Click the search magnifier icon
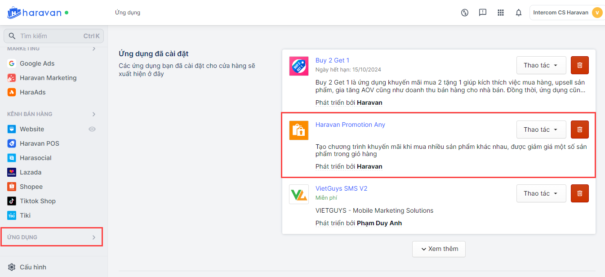Viewport: 605px width, 277px height. (x=12, y=36)
